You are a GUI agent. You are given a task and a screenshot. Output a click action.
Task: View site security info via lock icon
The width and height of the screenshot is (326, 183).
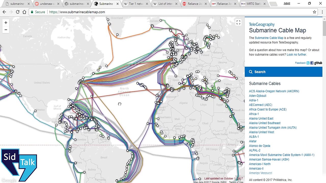point(32,12)
